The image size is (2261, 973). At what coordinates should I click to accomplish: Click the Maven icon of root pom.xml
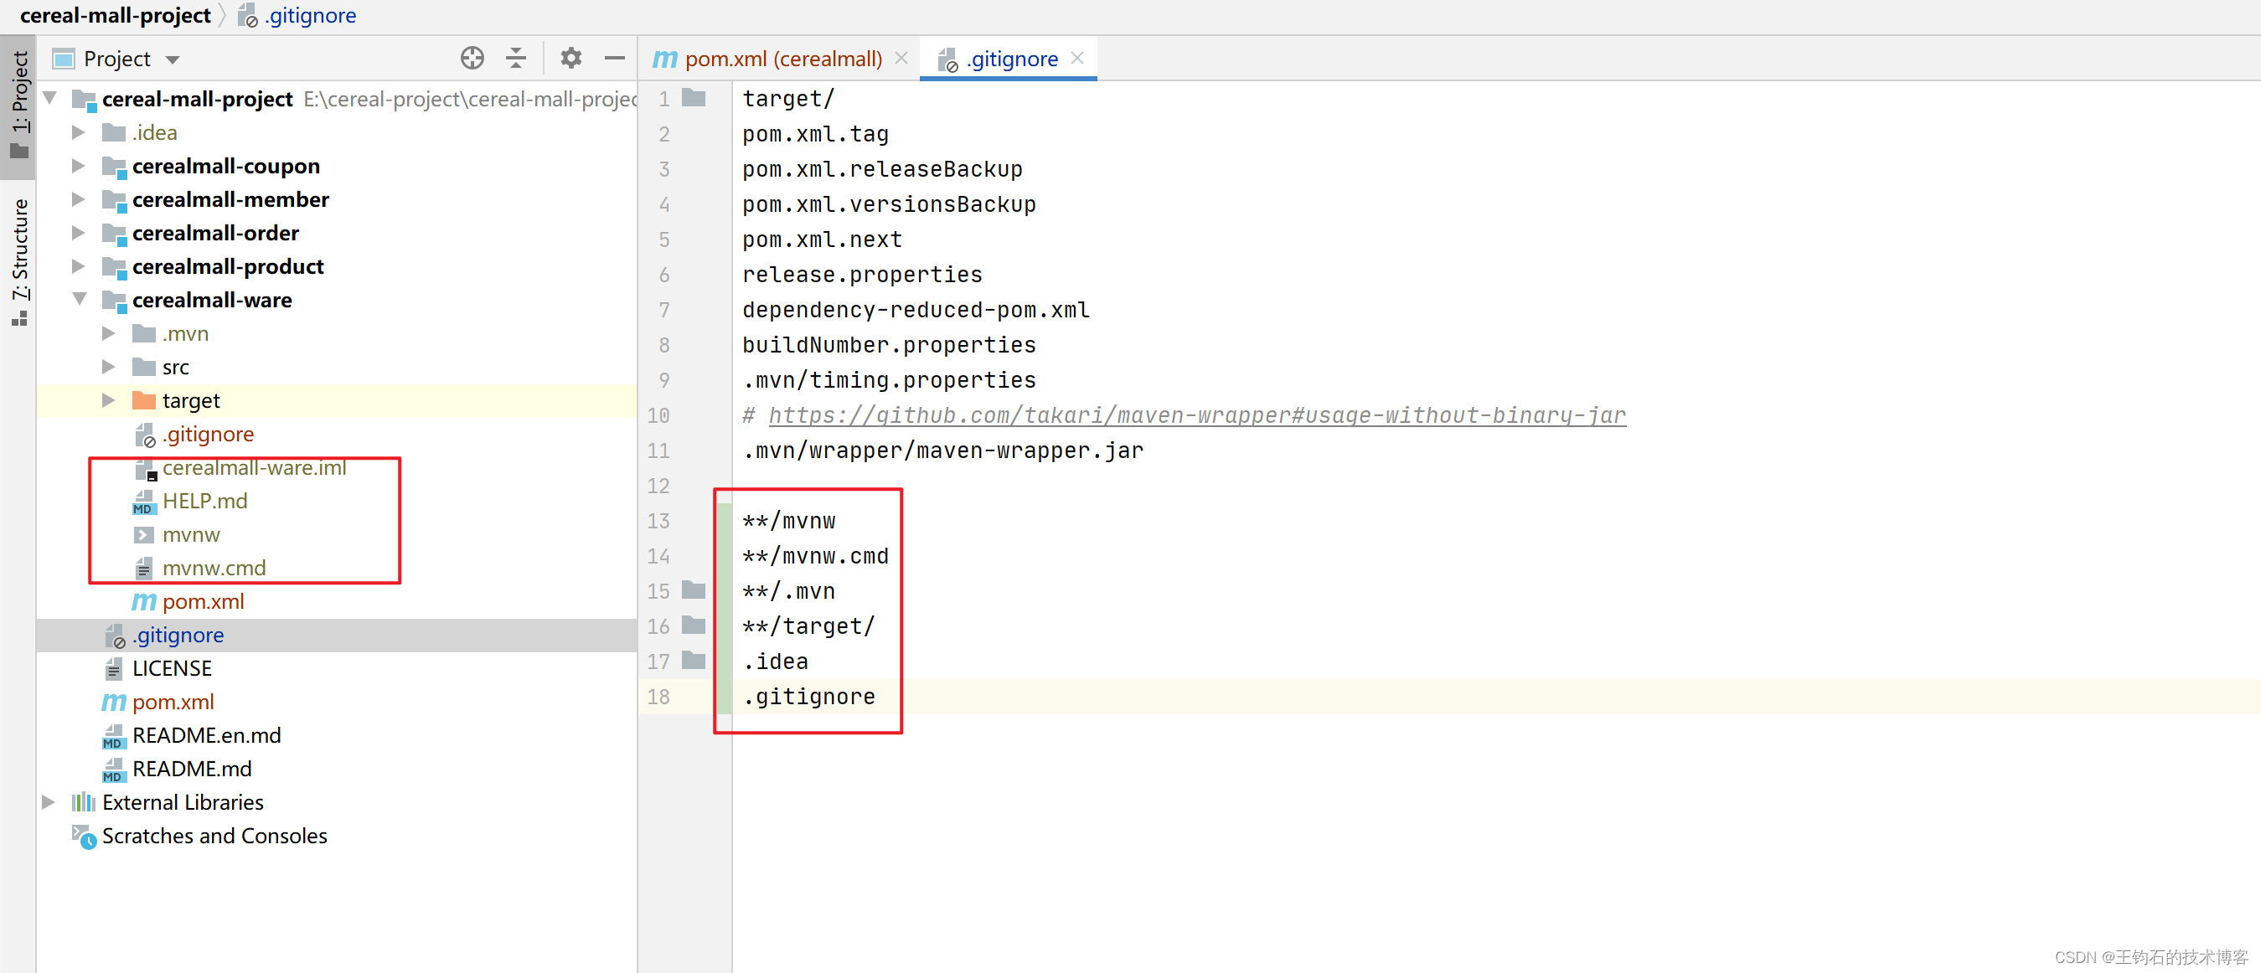click(114, 702)
